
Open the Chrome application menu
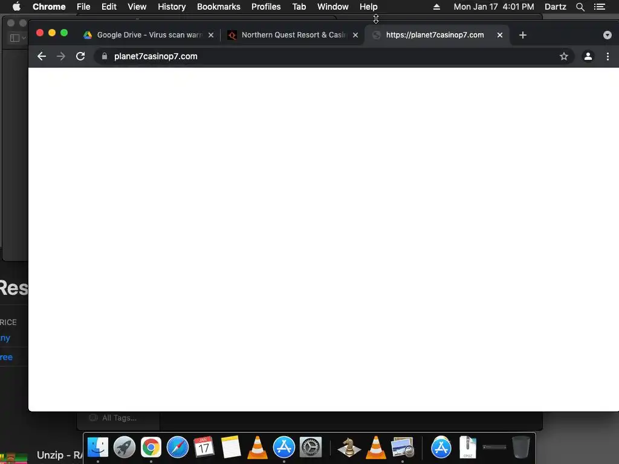pyautogui.click(x=49, y=7)
